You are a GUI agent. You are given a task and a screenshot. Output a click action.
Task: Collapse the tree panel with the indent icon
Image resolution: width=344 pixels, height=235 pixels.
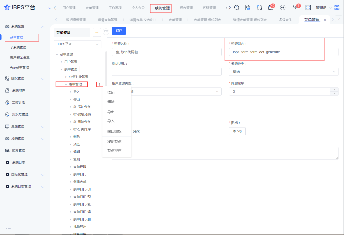click(106, 32)
